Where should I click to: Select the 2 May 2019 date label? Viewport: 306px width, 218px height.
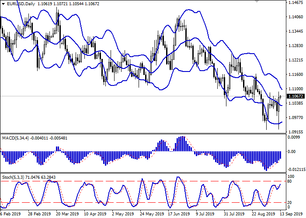click(x=122, y=214)
